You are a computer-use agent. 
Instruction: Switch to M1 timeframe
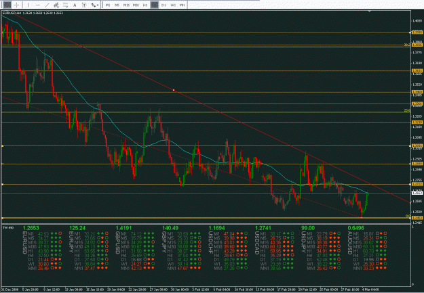pyautogui.click(x=108, y=5)
